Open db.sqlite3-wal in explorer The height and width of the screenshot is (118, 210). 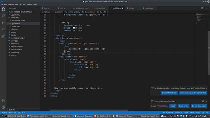tap(16, 49)
